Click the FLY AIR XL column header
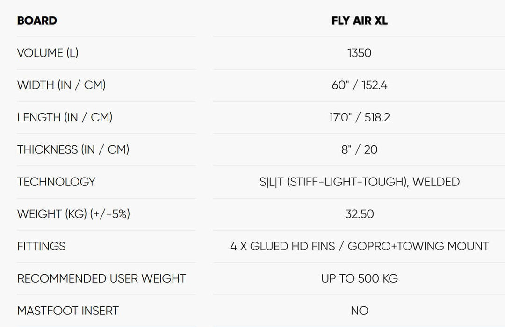This screenshot has height=327, width=505. [x=359, y=21]
